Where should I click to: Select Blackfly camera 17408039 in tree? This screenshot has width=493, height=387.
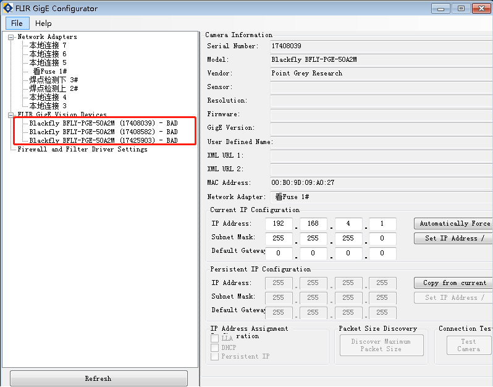(103, 123)
